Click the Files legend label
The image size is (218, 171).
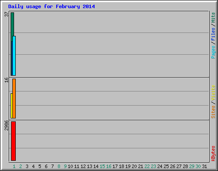click(x=213, y=34)
